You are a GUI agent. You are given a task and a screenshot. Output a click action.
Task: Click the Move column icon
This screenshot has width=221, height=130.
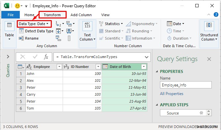click(x=69, y=31)
